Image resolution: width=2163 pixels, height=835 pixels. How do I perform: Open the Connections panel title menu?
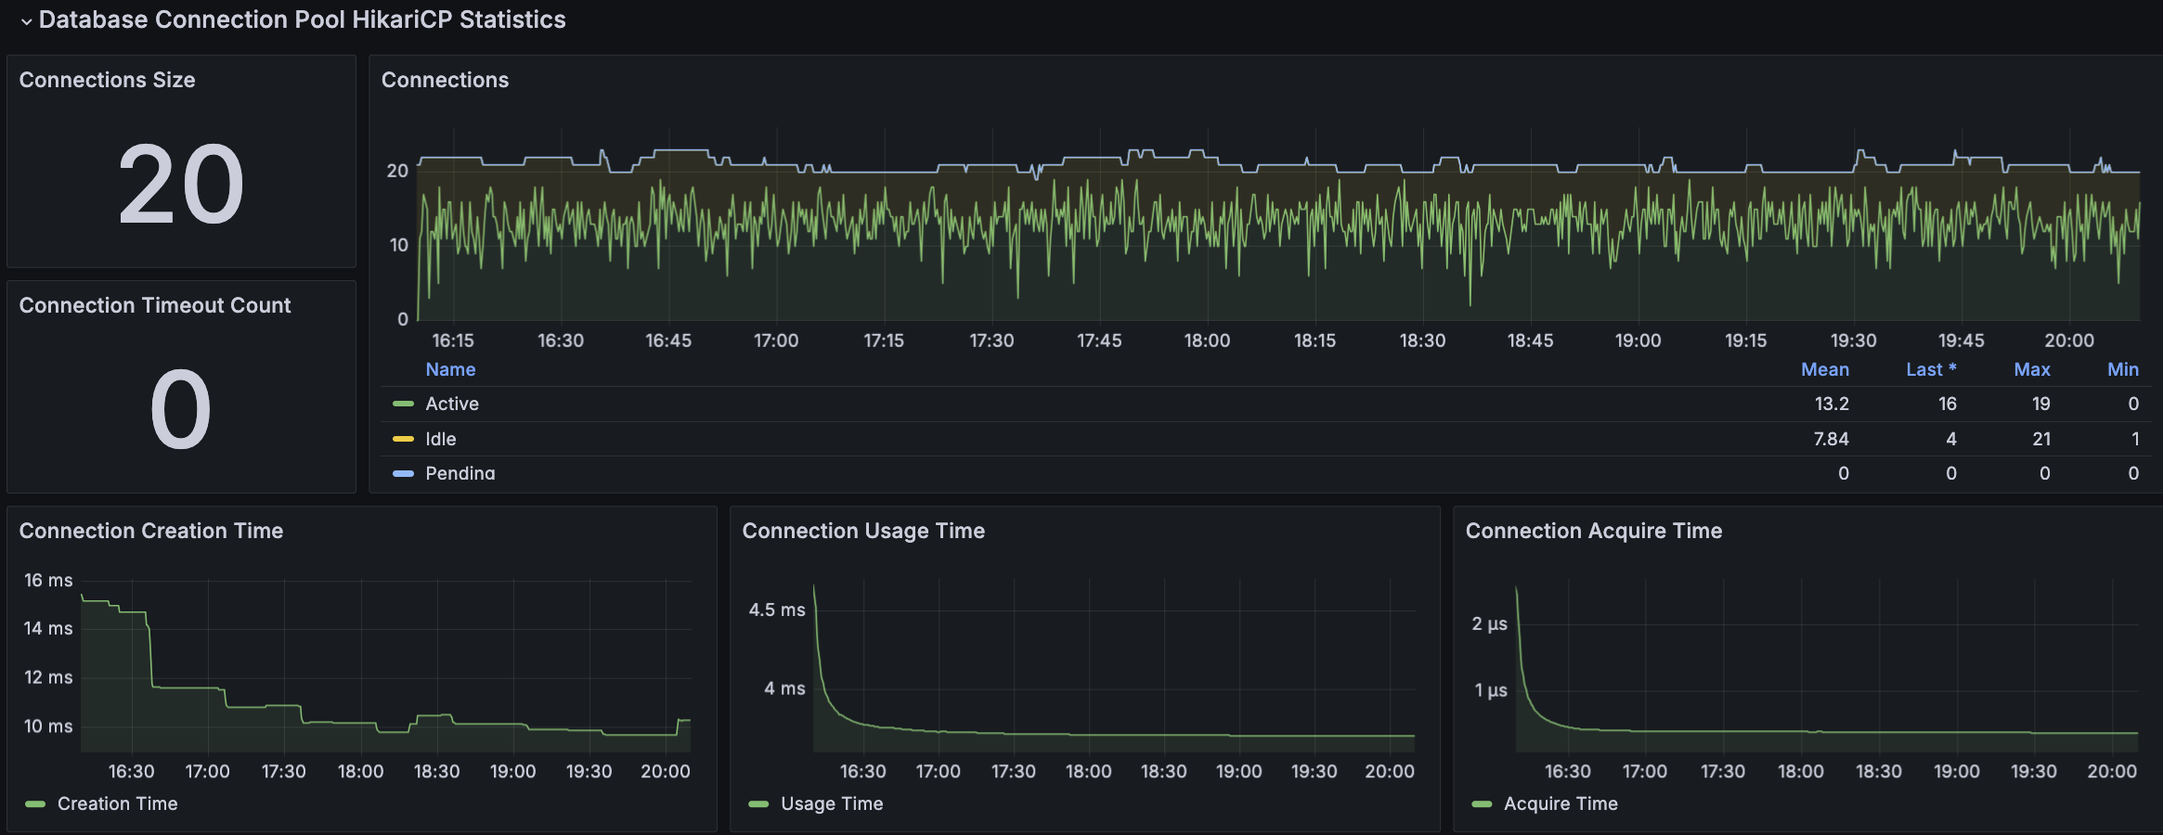click(x=445, y=80)
